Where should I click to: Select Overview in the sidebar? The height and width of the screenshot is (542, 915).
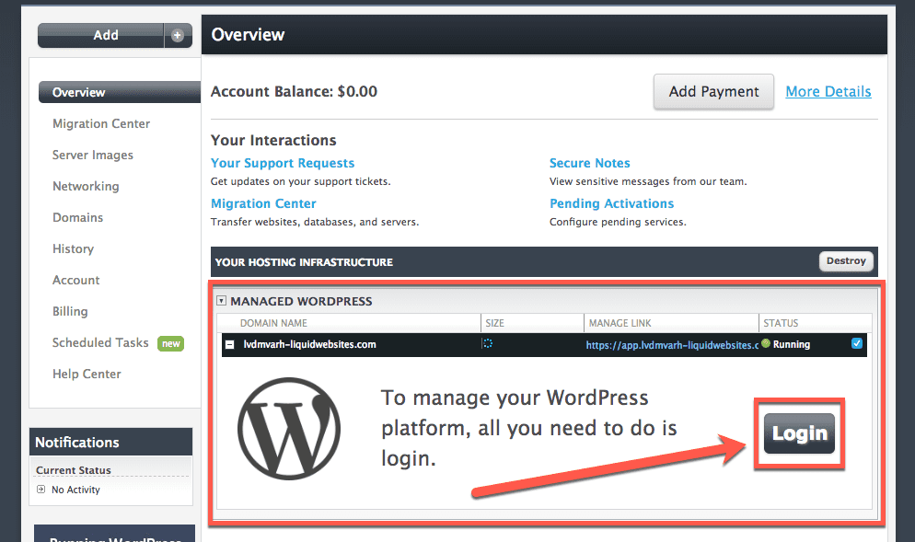point(120,92)
